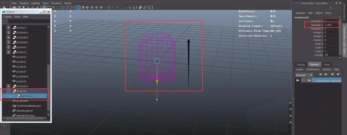347x135 pixels.
Task: Click the Scale X value field
Action: pos(331,44)
